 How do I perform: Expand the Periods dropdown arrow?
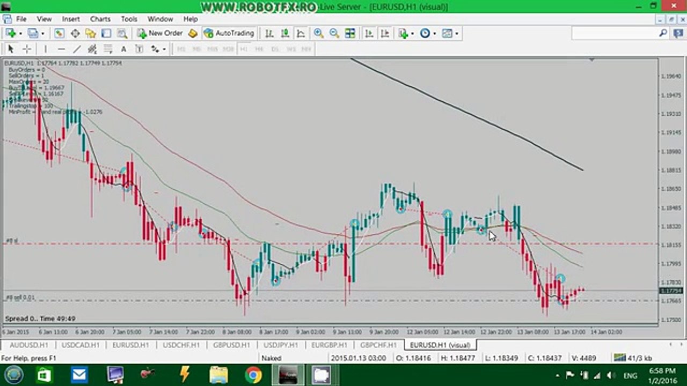(x=434, y=33)
